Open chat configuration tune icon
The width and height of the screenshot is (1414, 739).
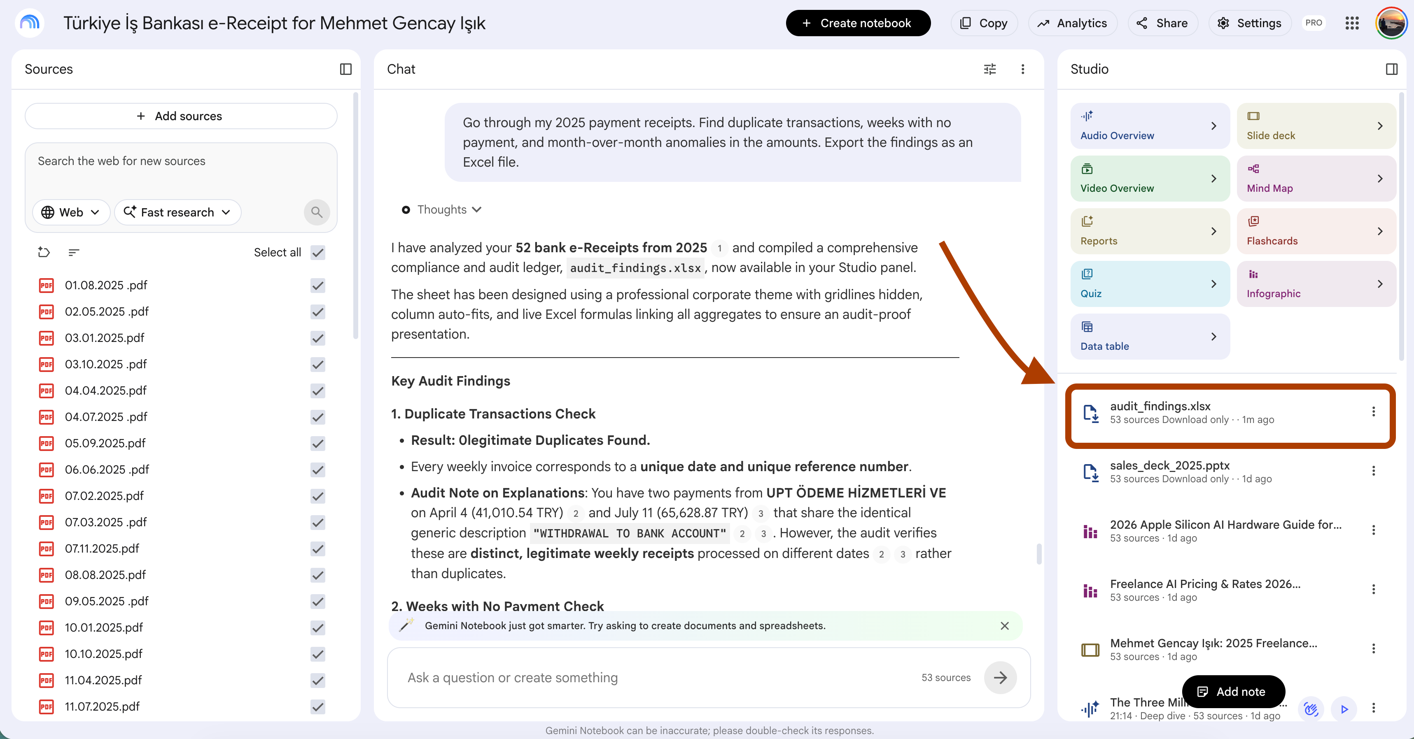click(990, 69)
